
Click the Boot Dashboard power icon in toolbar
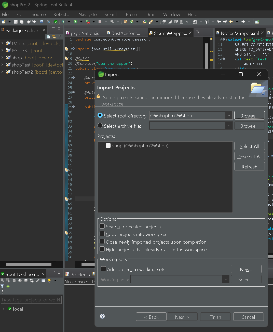56,22
